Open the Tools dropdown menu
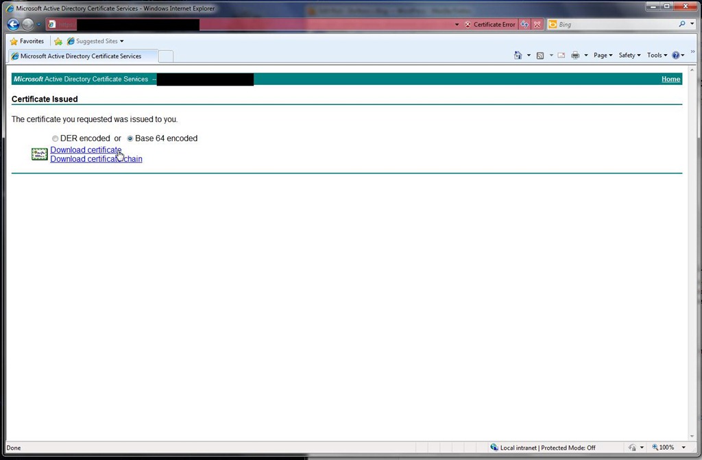702x460 pixels. click(657, 56)
